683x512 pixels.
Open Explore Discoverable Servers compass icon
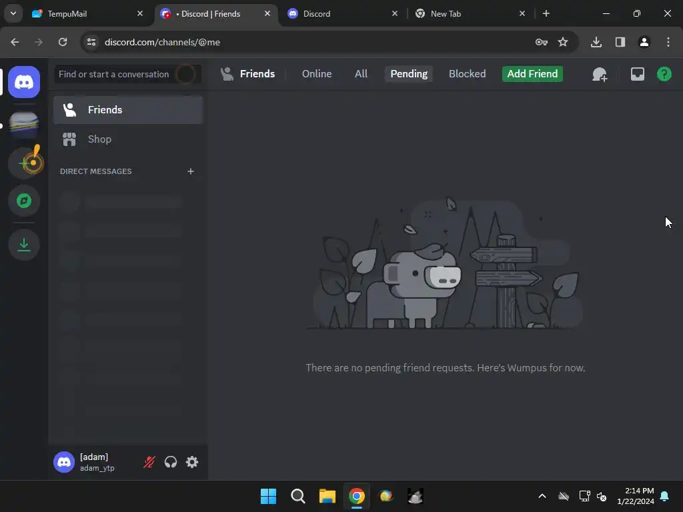[x=24, y=201]
